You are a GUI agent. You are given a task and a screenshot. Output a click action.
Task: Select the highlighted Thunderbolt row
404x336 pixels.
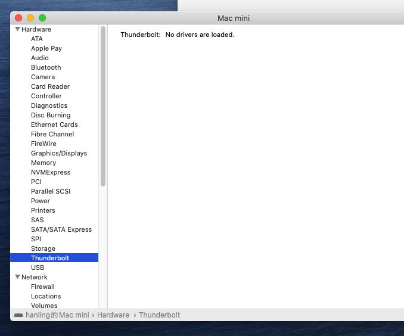54,258
